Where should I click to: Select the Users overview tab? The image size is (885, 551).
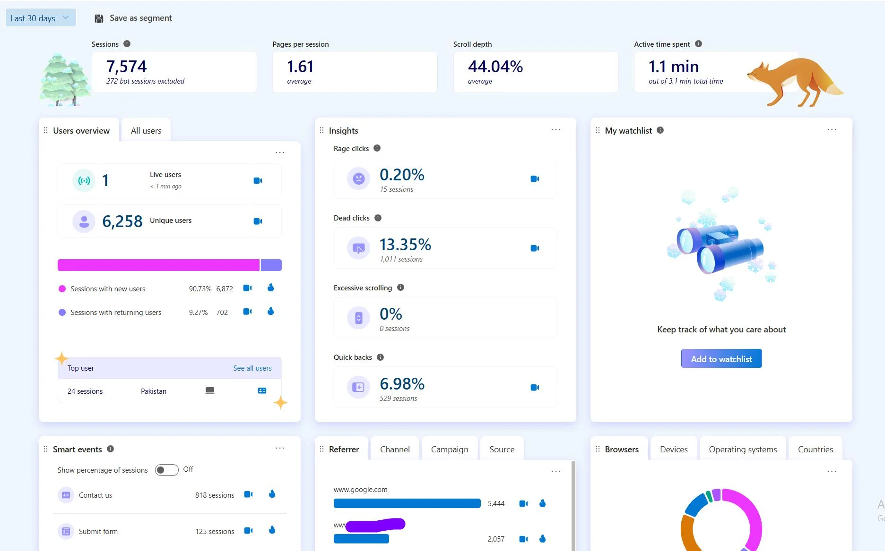(x=81, y=131)
